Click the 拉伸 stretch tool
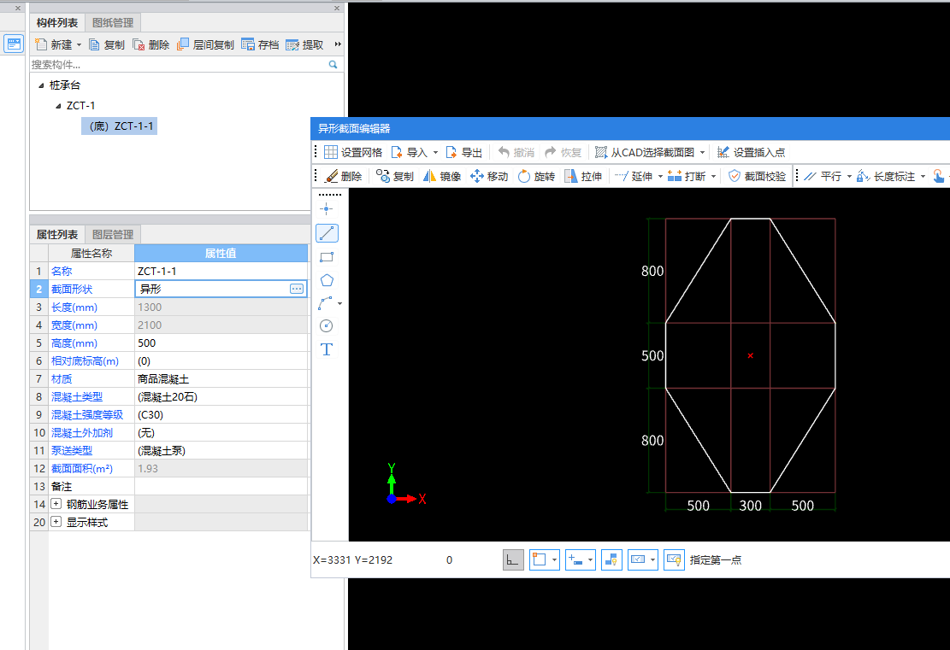The width and height of the screenshot is (950, 650). tap(583, 176)
